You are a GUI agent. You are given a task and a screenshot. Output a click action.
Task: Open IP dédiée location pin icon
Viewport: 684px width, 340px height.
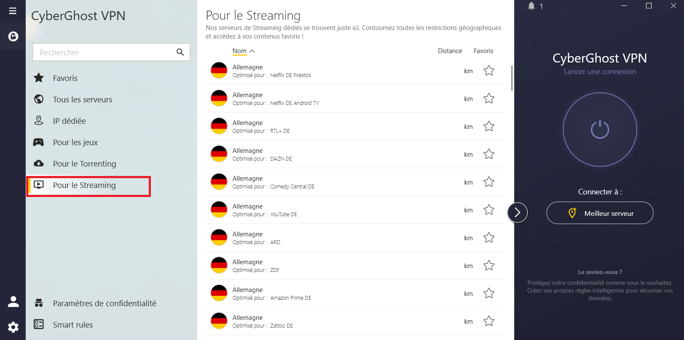(39, 121)
